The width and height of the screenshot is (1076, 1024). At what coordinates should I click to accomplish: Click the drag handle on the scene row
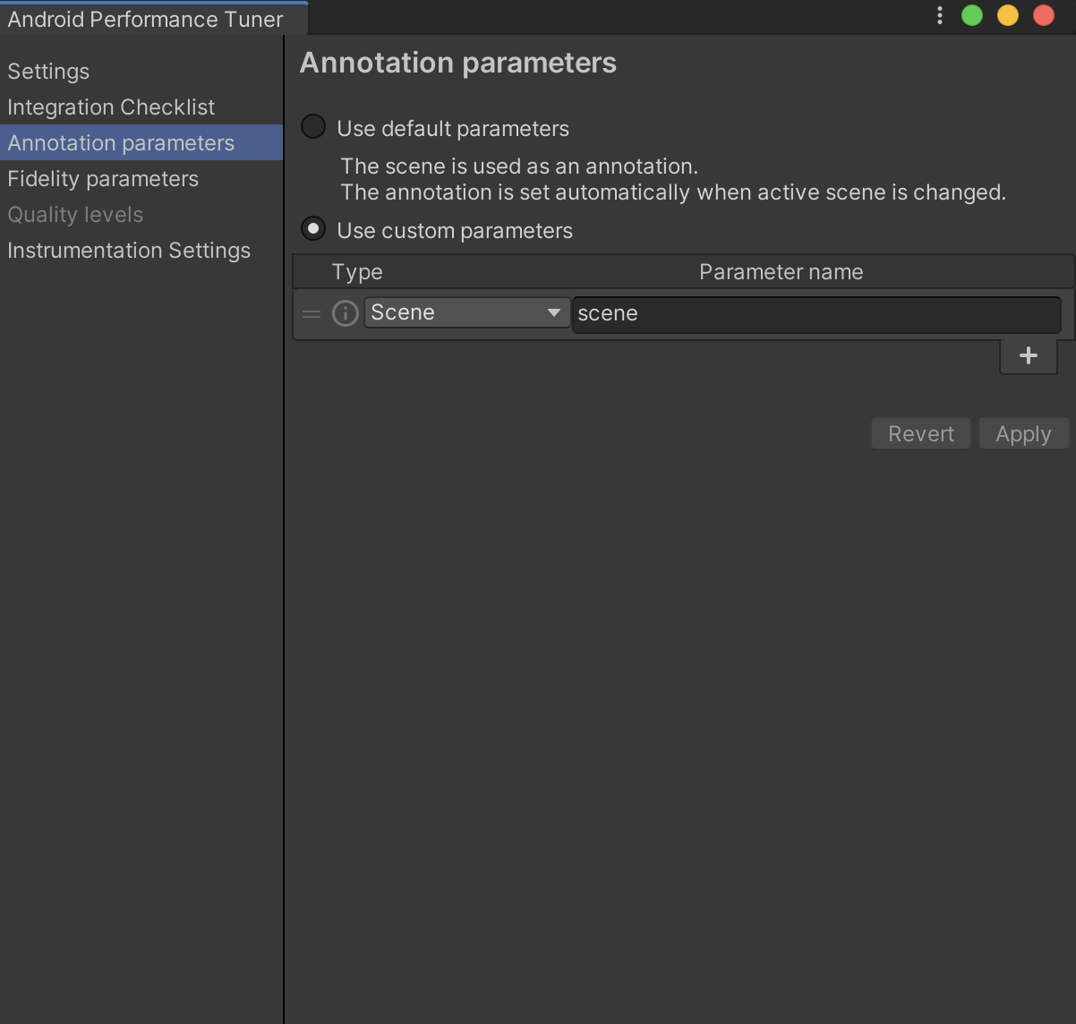coord(312,313)
